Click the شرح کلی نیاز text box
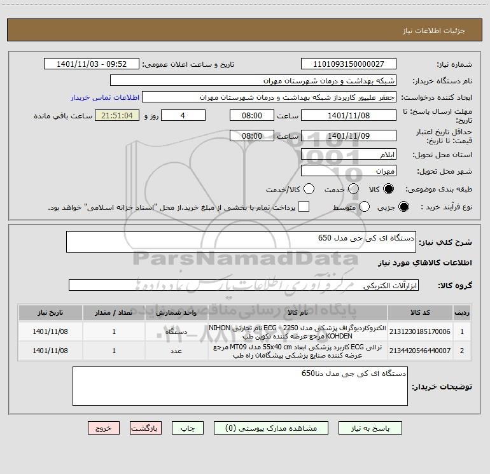This screenshot has width=490, height=474. [x=241, y=242]
